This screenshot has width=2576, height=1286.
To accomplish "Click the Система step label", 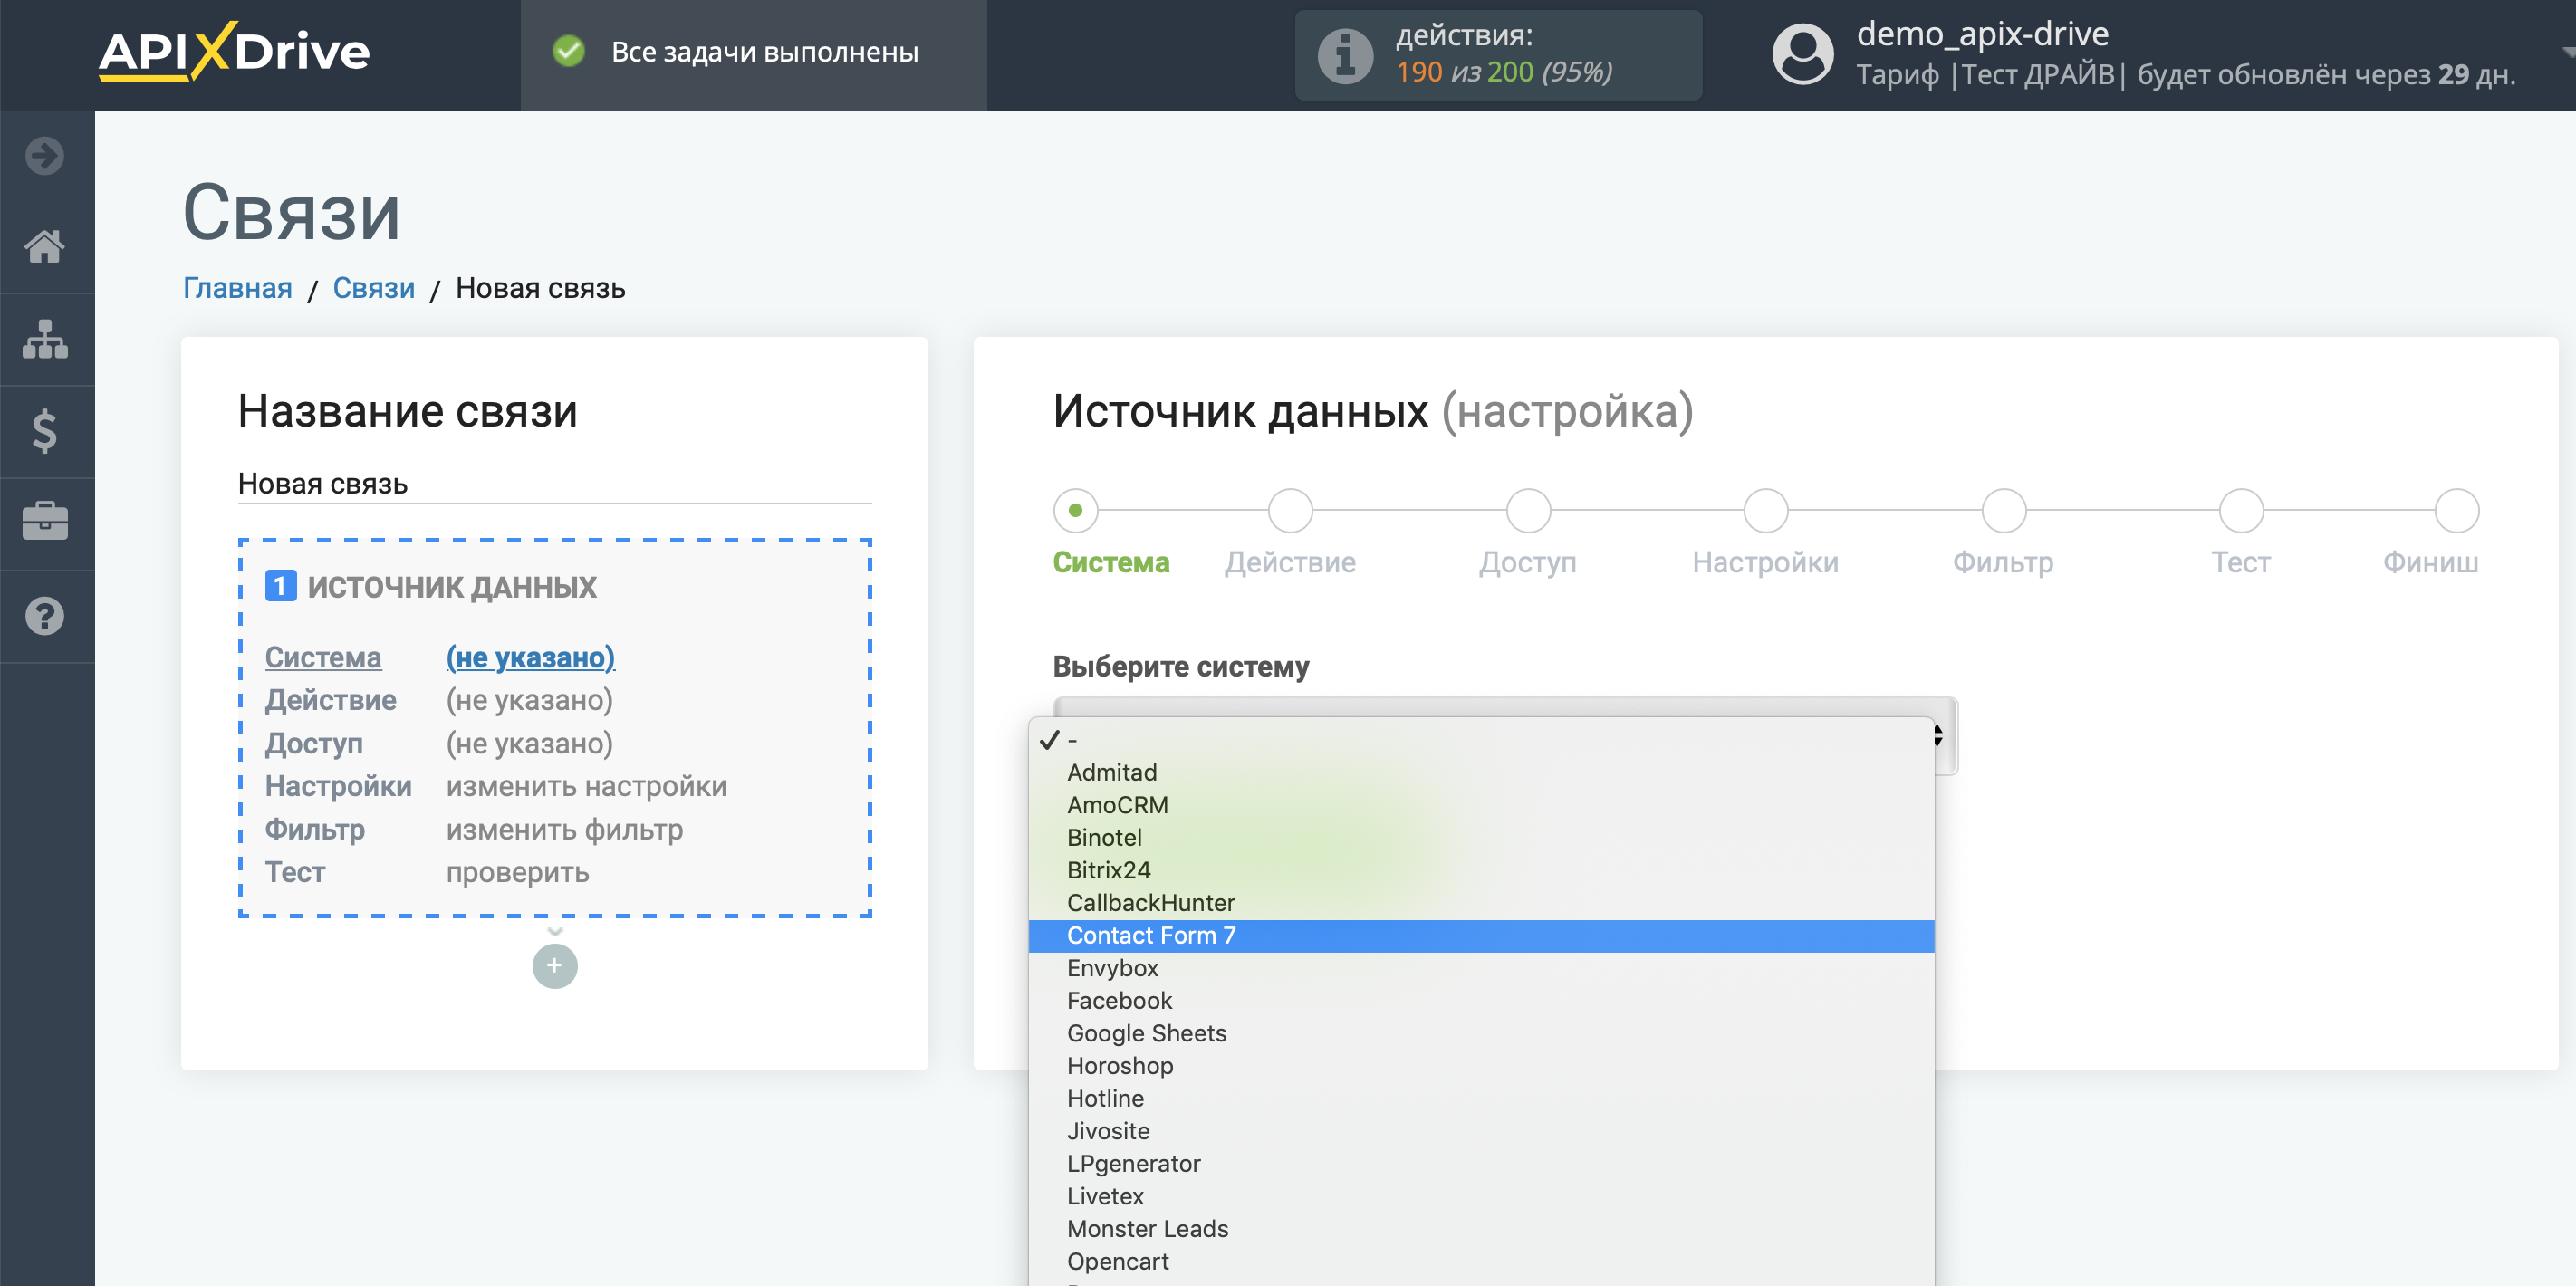I will click(x=1111, y=562).
